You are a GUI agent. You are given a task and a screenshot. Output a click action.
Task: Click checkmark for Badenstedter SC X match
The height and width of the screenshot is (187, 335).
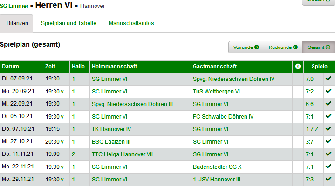click(329, 167)
